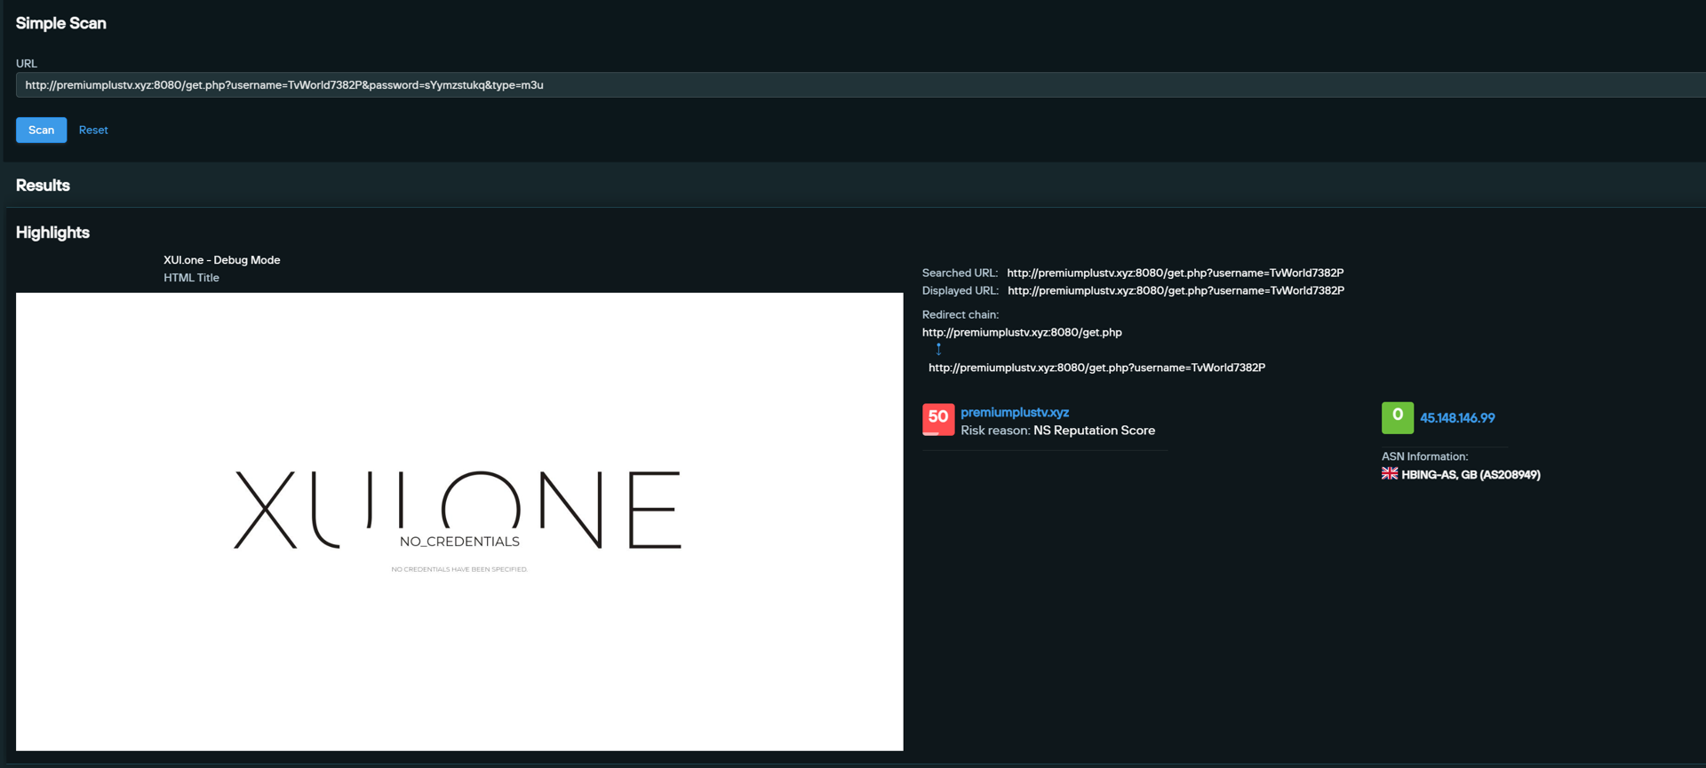1706x768 pixels.
Task: Click the Simple Scan heading
Action: [x=60, y=23]
